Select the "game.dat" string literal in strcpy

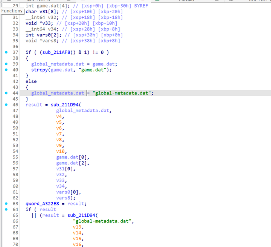coord(93,70)
